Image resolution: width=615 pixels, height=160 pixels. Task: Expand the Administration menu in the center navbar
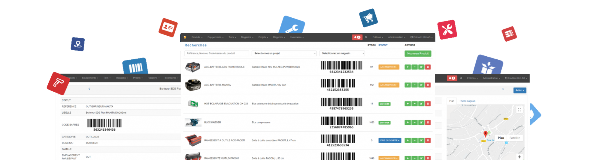pos(397,37)
